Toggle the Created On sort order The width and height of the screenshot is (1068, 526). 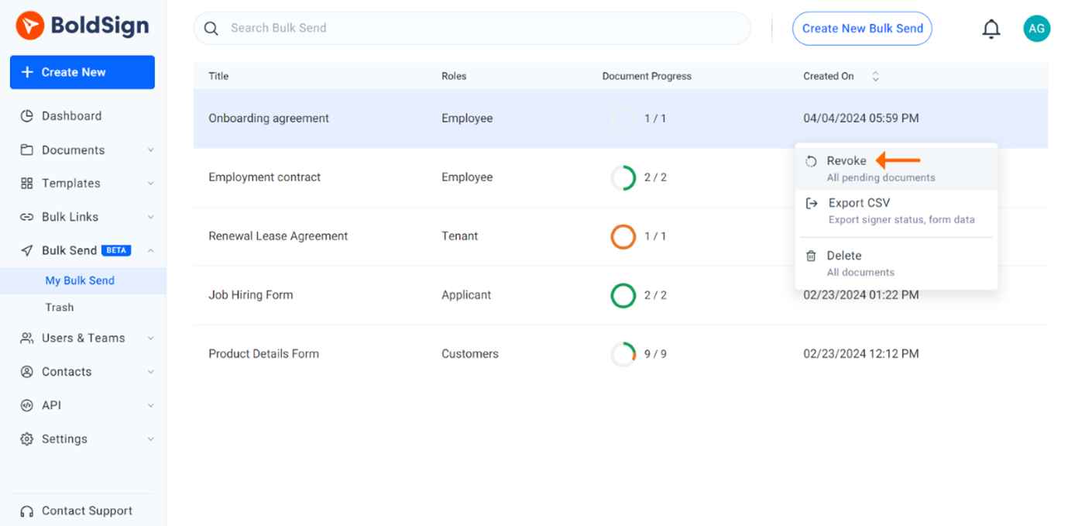pos(876,76)
